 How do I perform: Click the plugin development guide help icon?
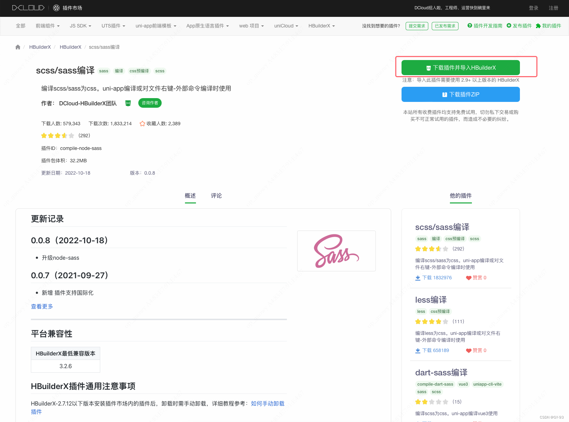click(x=470, y=25)
